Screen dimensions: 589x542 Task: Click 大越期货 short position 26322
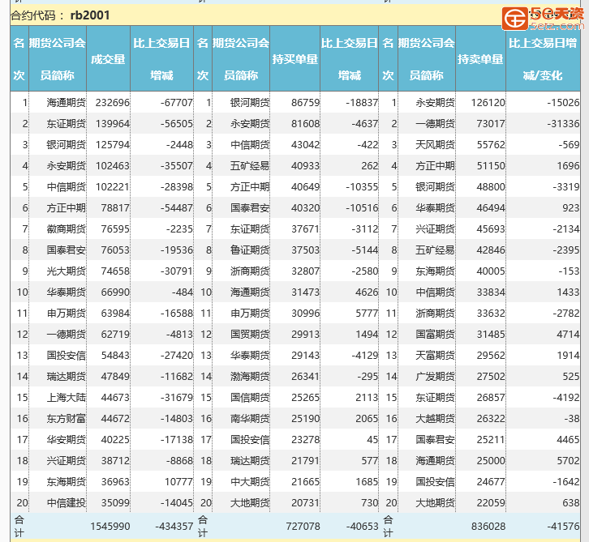point(491,418)
